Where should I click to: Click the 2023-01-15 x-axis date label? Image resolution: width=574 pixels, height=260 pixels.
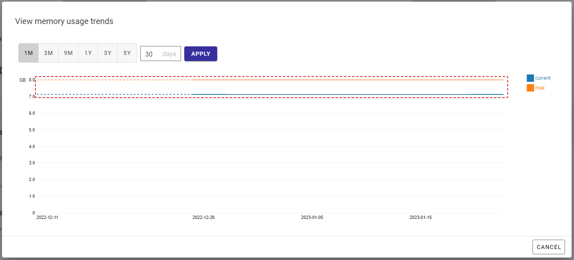pos(421,218)
